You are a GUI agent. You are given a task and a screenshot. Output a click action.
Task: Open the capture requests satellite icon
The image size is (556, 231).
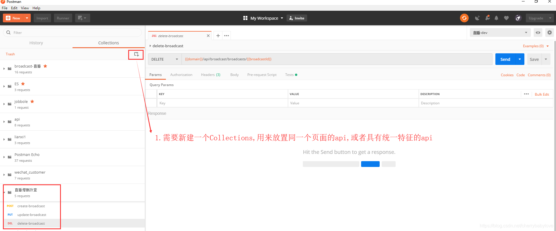click(x=477, y=18)
